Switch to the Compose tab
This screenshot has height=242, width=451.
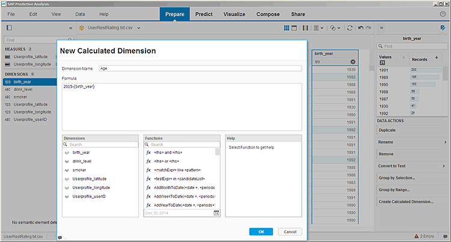268,14
